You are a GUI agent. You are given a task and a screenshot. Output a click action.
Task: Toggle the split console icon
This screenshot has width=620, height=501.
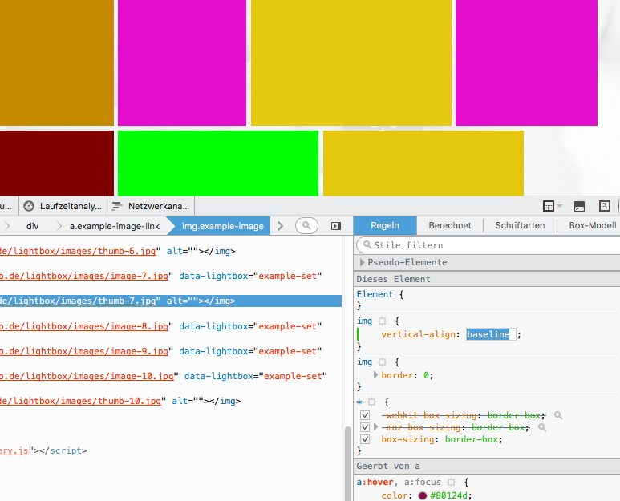(x=579, y=206)
